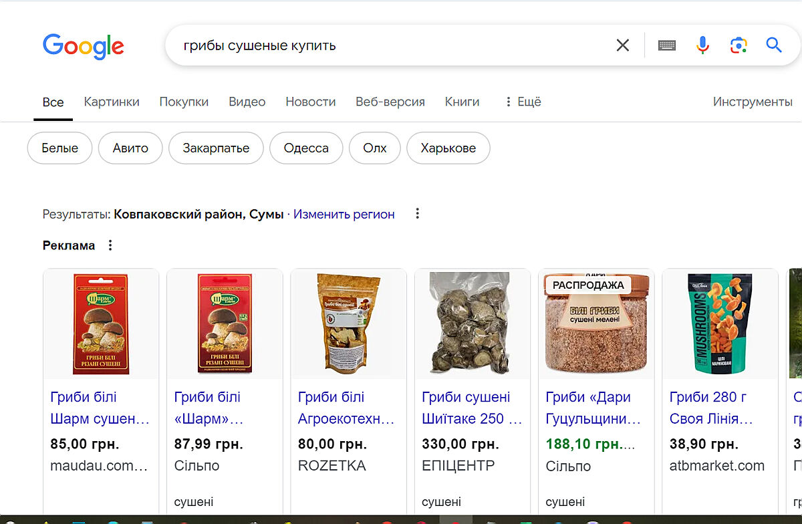Click the blue magnifier search button

pos(773,45)
